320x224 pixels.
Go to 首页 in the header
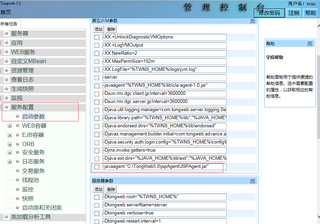click(x=6, y=12)
